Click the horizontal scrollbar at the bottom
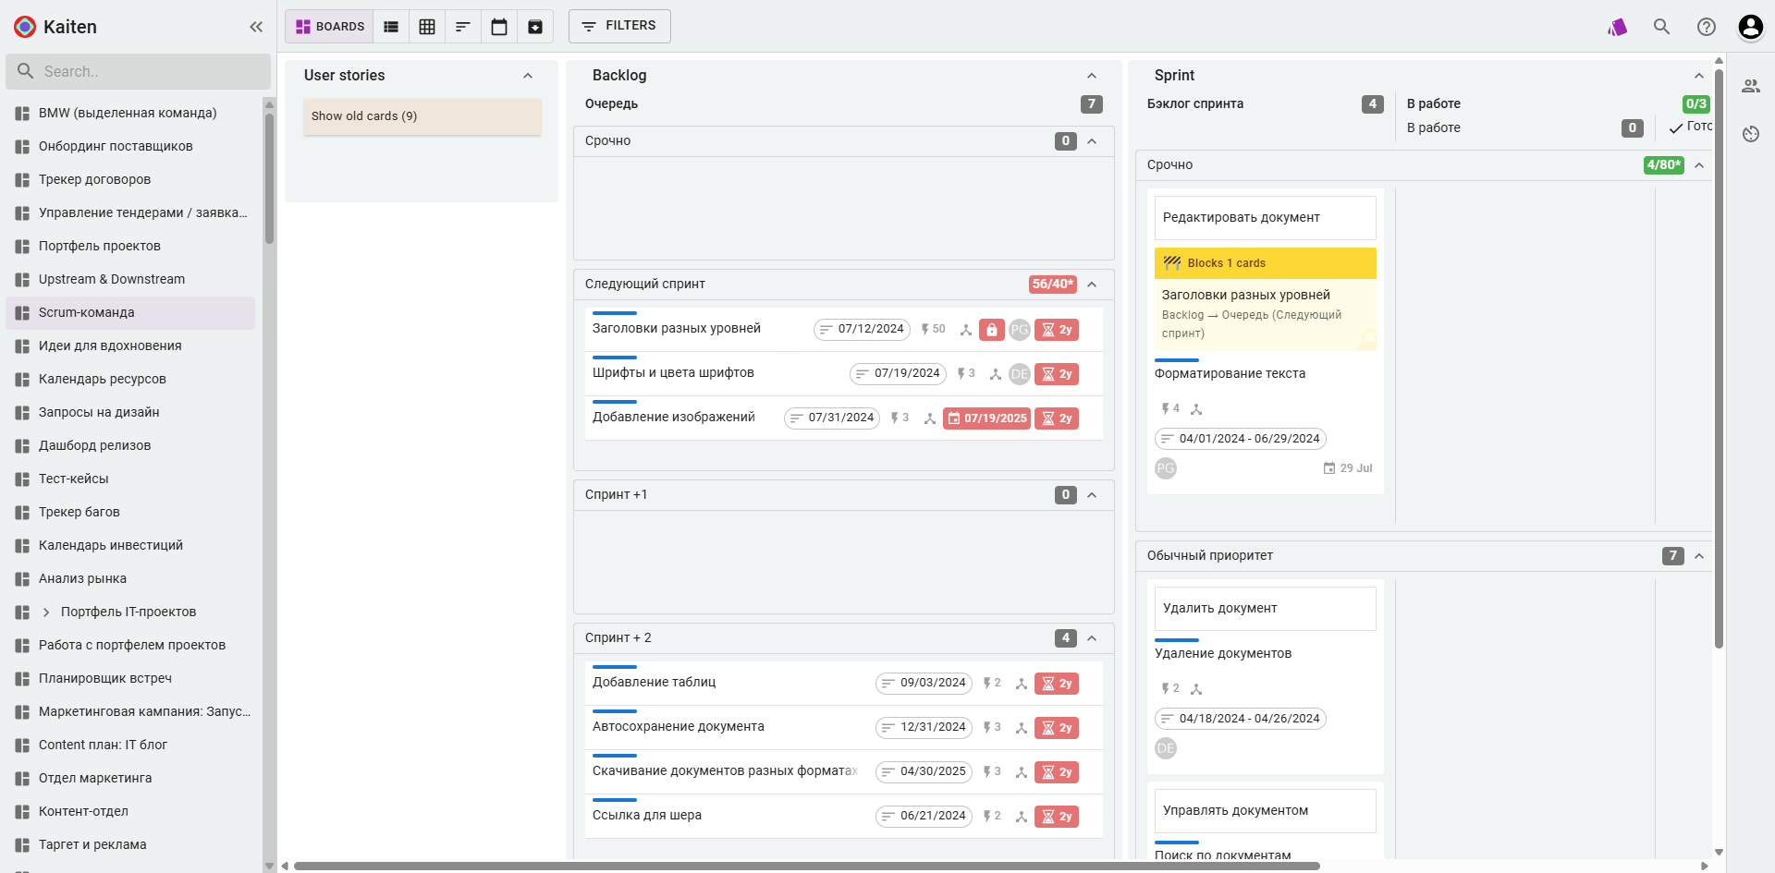This screenshot has width=1775, height=873. [806, 866]
